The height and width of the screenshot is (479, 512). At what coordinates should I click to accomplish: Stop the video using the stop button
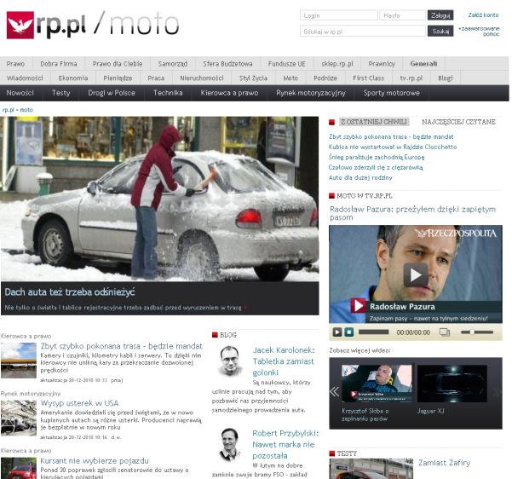click(x=349, y=332)
